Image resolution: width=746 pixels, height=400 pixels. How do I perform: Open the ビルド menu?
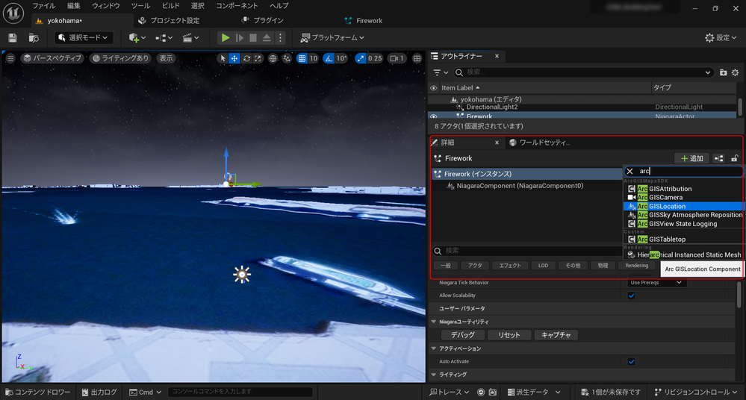171,6
